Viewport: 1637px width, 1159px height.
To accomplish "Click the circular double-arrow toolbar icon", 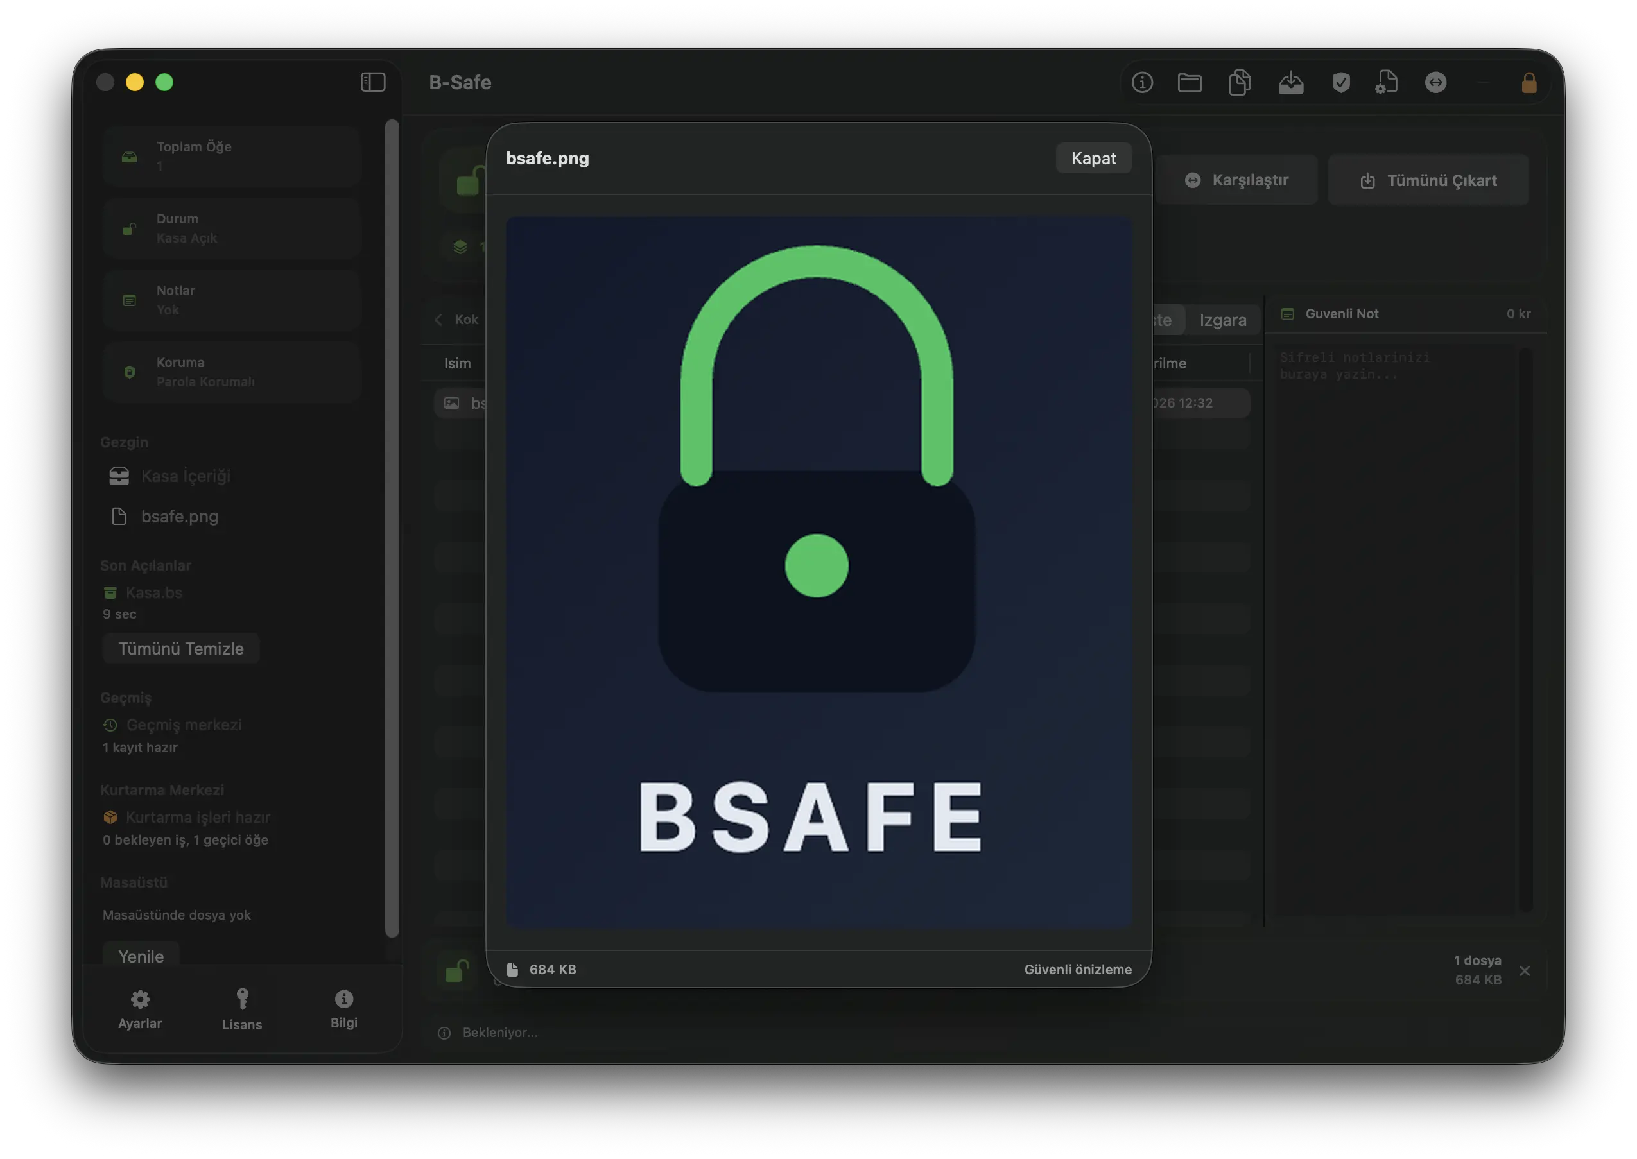I will coord(1435,83).
